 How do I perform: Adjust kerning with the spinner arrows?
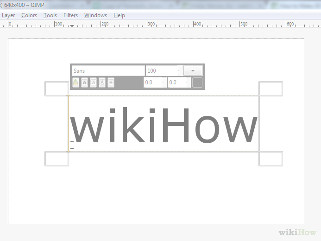pyautogui.click(x=188, y=82)
